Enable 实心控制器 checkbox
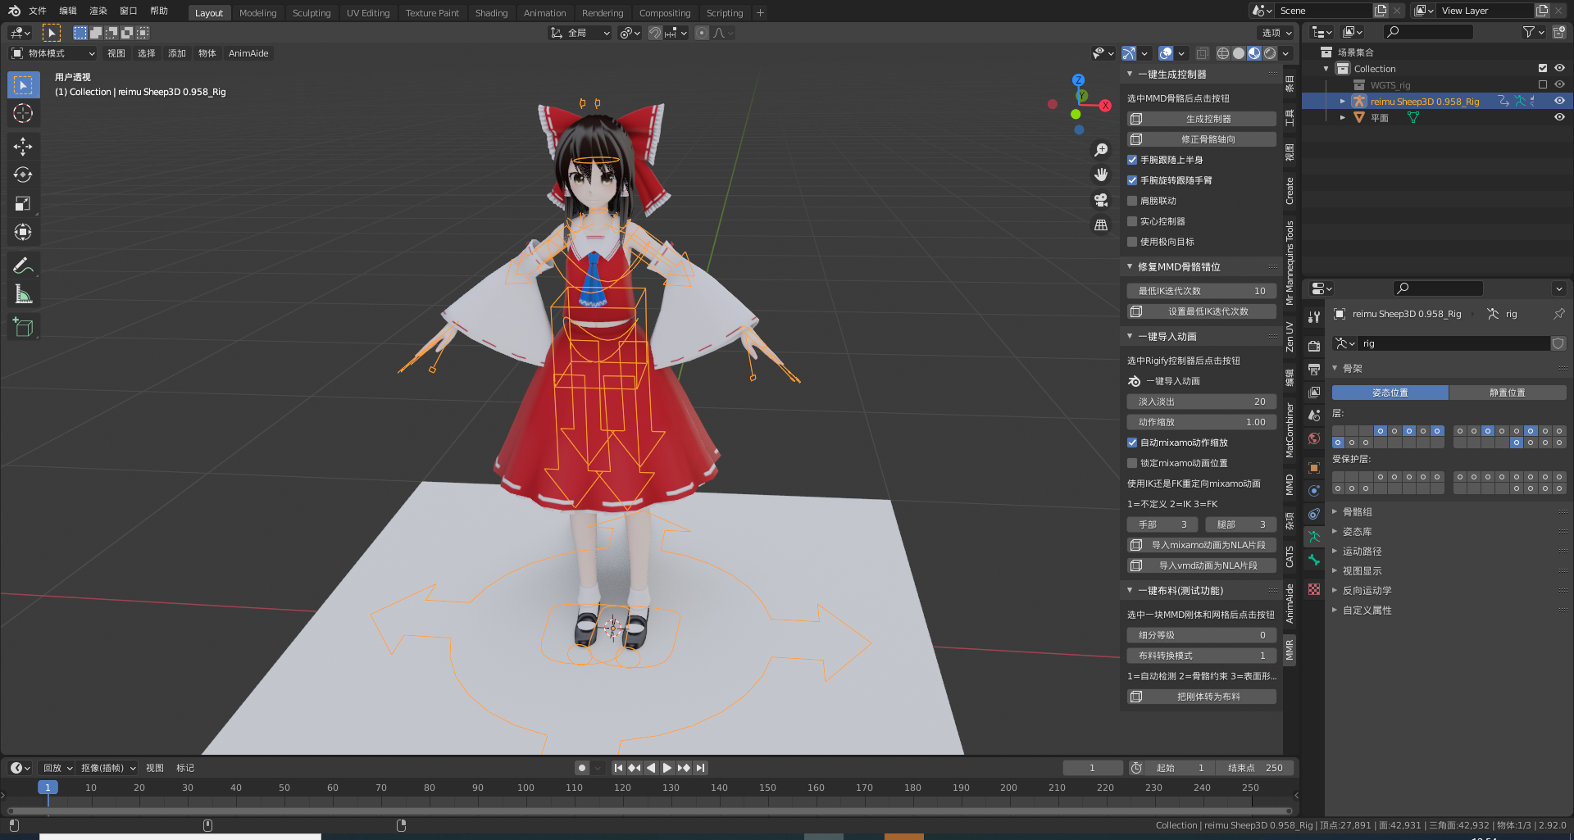Viewport: 1574px width, 840px height. (1132, 221)
